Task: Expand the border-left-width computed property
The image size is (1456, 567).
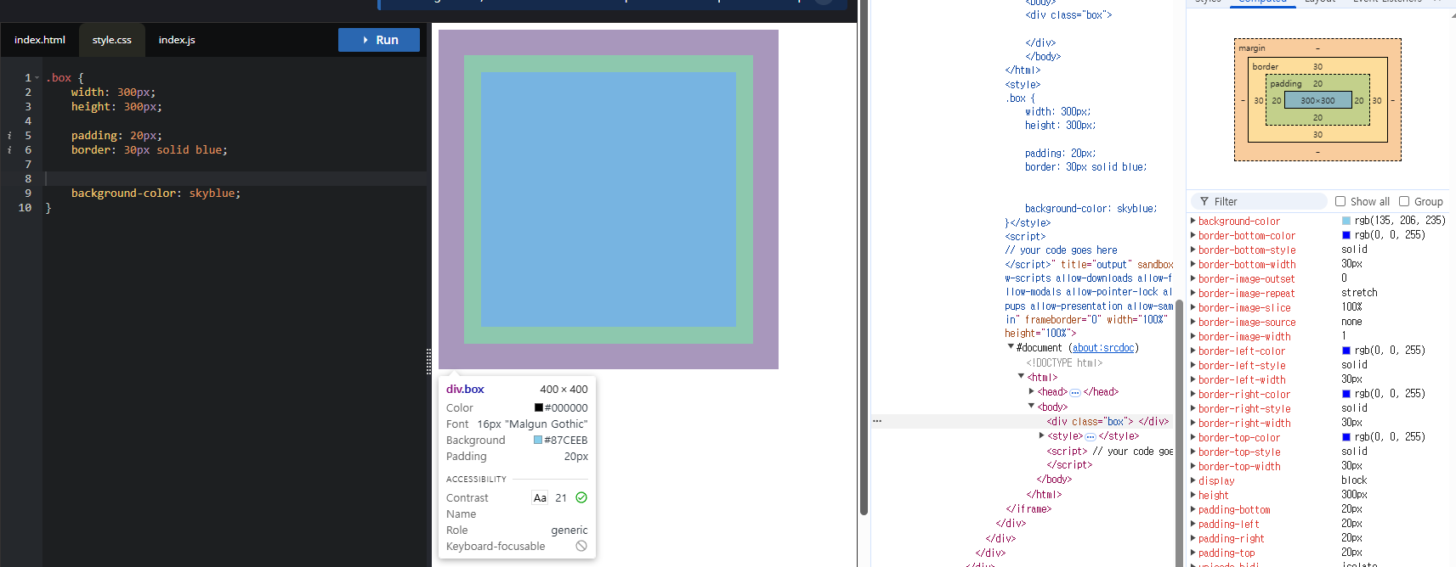Action: (1193, 379)
